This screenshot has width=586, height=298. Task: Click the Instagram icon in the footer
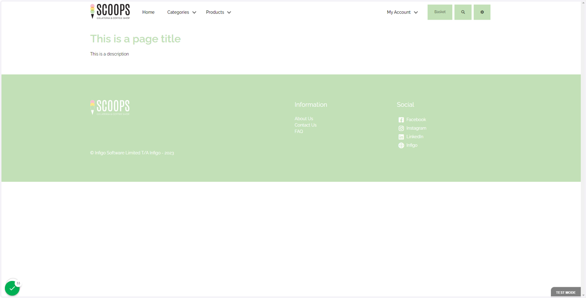401,128
